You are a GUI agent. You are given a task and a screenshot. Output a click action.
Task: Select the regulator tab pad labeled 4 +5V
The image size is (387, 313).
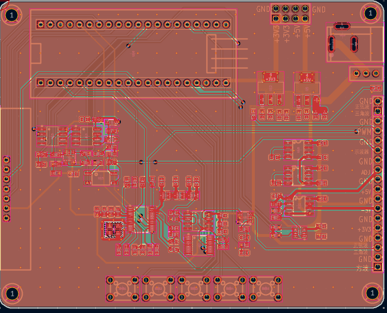[x=307, y=78]
